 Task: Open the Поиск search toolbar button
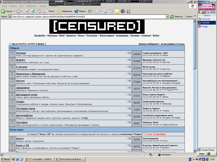pyautogui.click(x=49, y=11)
